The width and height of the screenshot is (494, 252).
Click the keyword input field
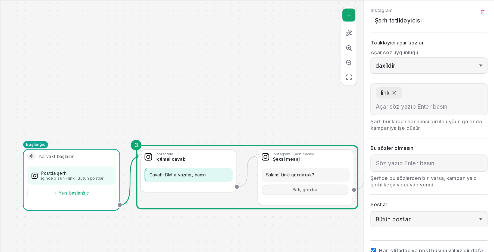(x=429, y=107)
